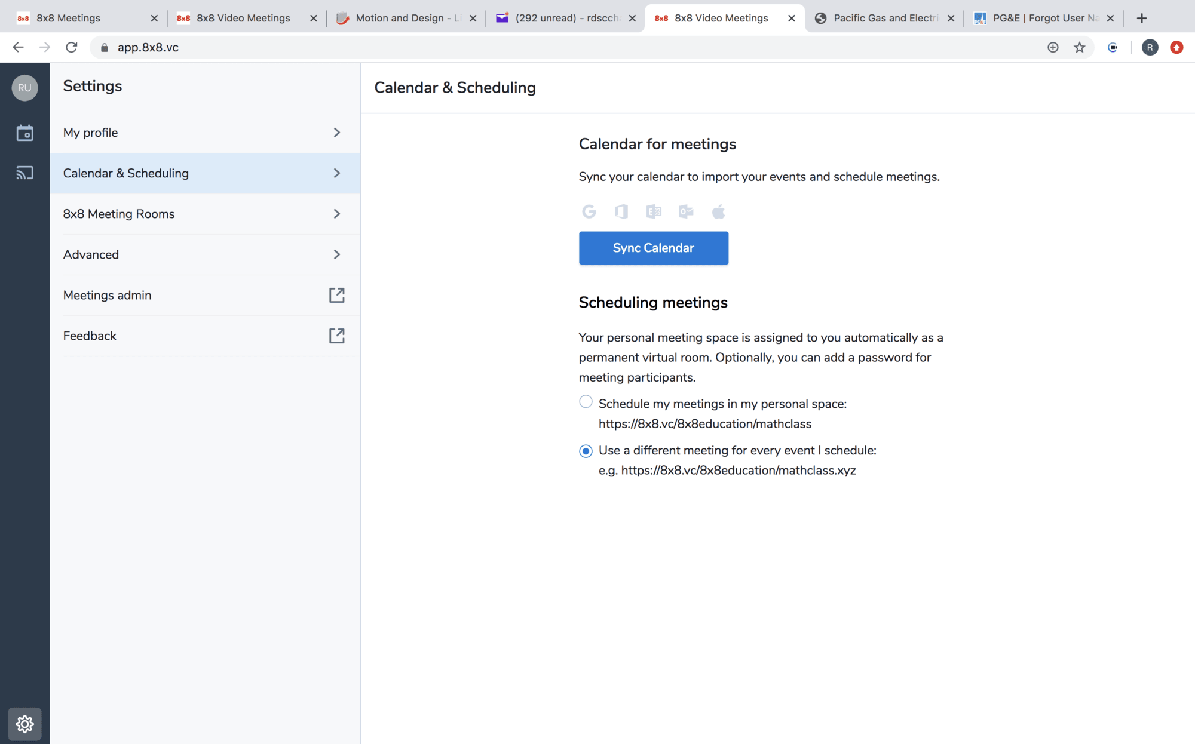This screenshot has height=744, width=1195.
Task: Click the browser address bar
Action: tap(538, 47)
